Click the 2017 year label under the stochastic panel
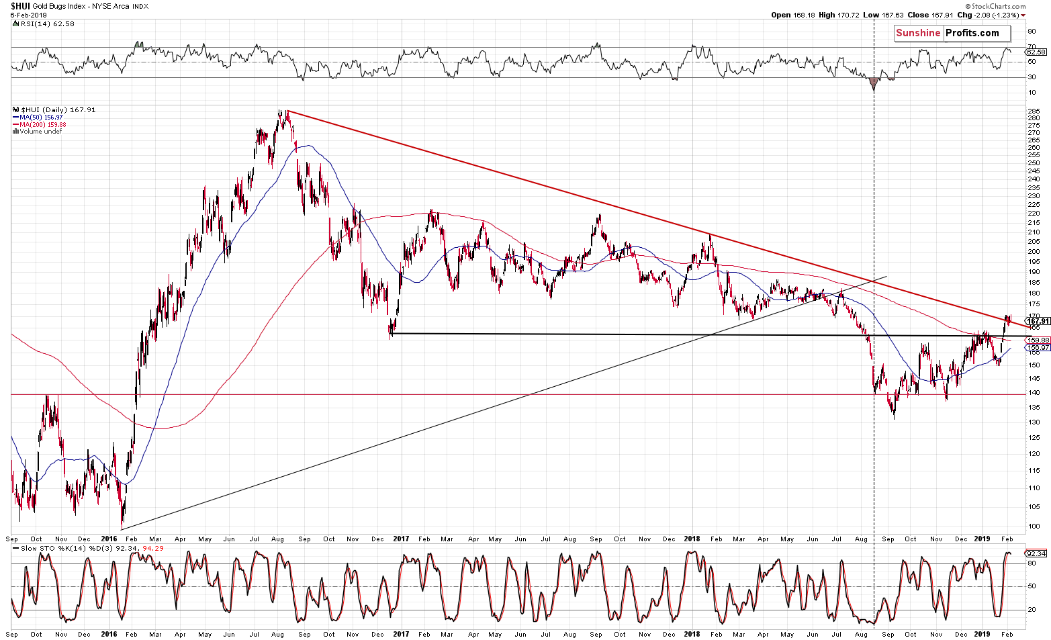 coord(401,634)
